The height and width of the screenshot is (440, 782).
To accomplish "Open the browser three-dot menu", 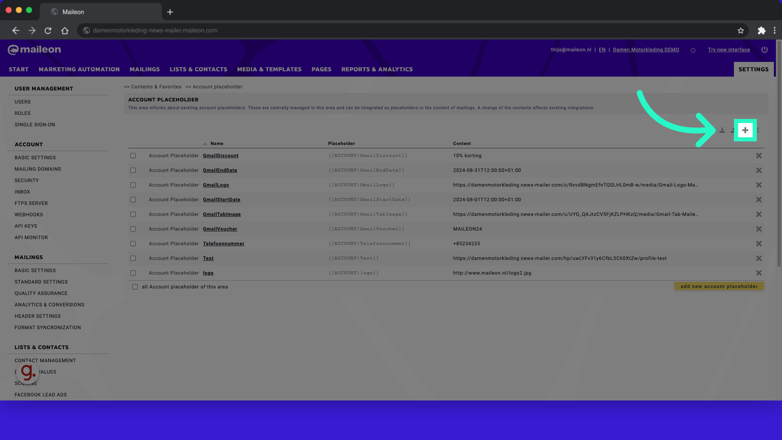I will pos(774,31).
